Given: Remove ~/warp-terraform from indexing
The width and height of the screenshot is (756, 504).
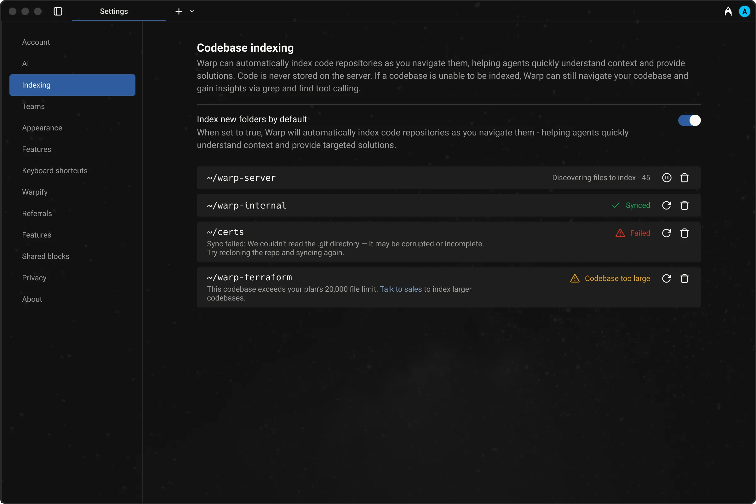Looking at the screenshot, I should coord(684,278).
